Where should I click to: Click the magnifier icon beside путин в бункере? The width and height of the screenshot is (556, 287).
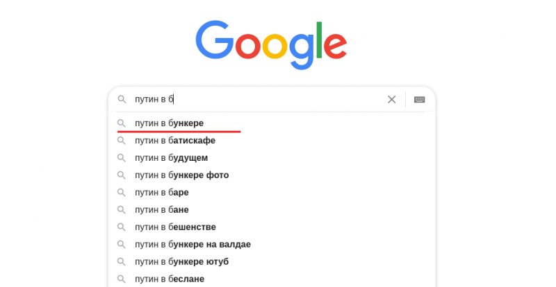pos(122,123)
